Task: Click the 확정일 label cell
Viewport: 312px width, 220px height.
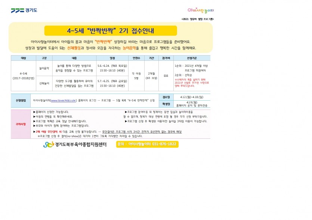Action: click(167, 104)
